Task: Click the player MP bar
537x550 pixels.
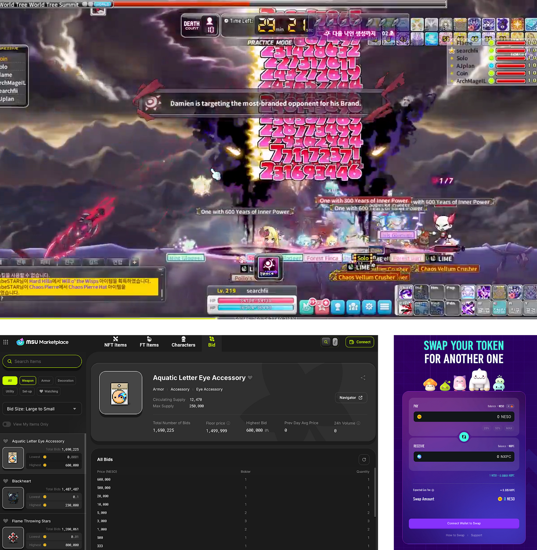Action: (256, 307)
